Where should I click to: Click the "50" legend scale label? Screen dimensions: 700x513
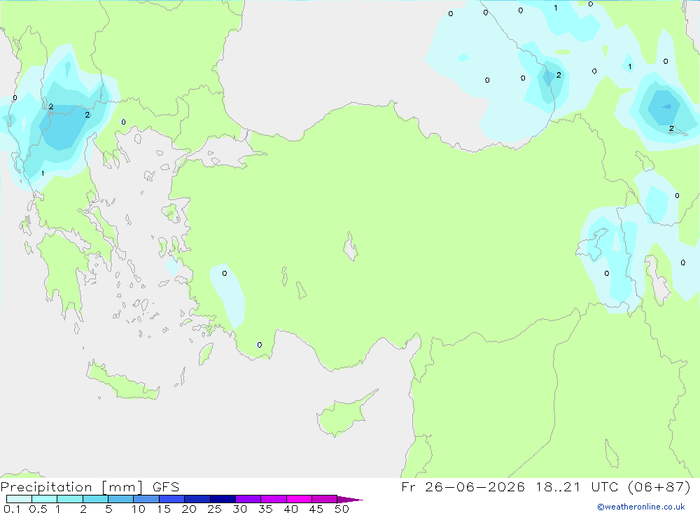(x=342, y=509)
